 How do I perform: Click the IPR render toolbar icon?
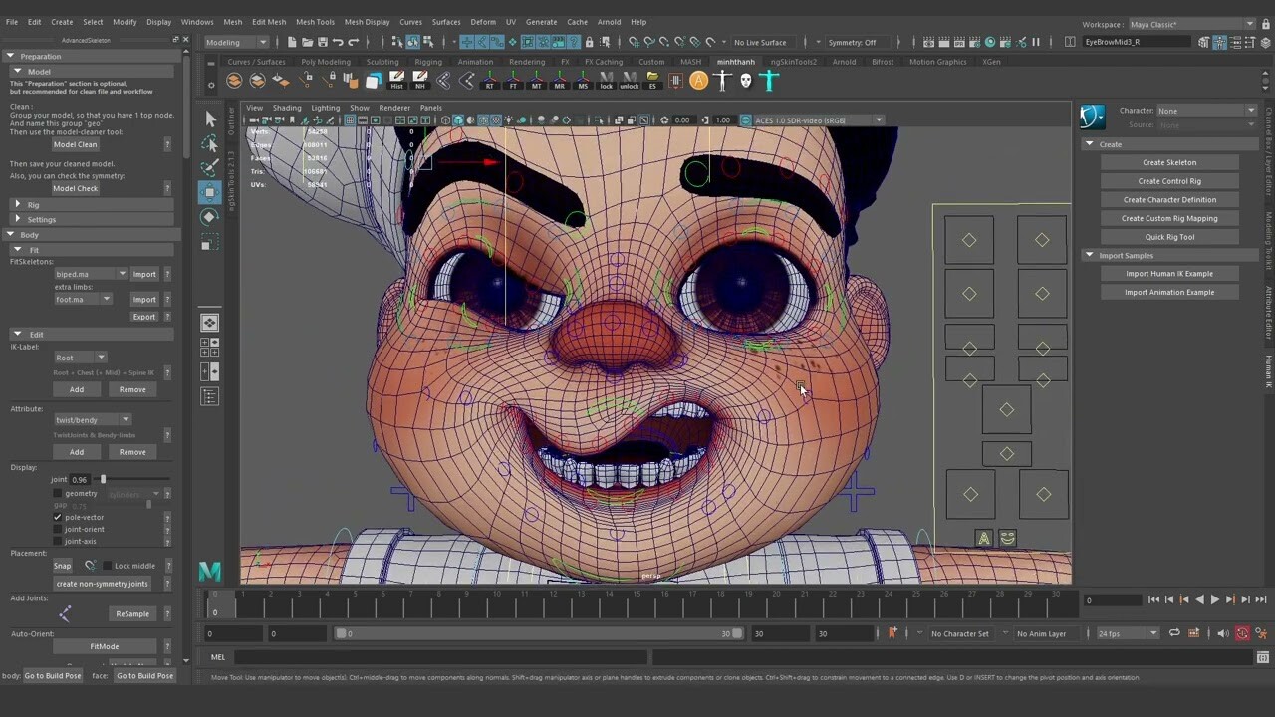coord(959,42)
